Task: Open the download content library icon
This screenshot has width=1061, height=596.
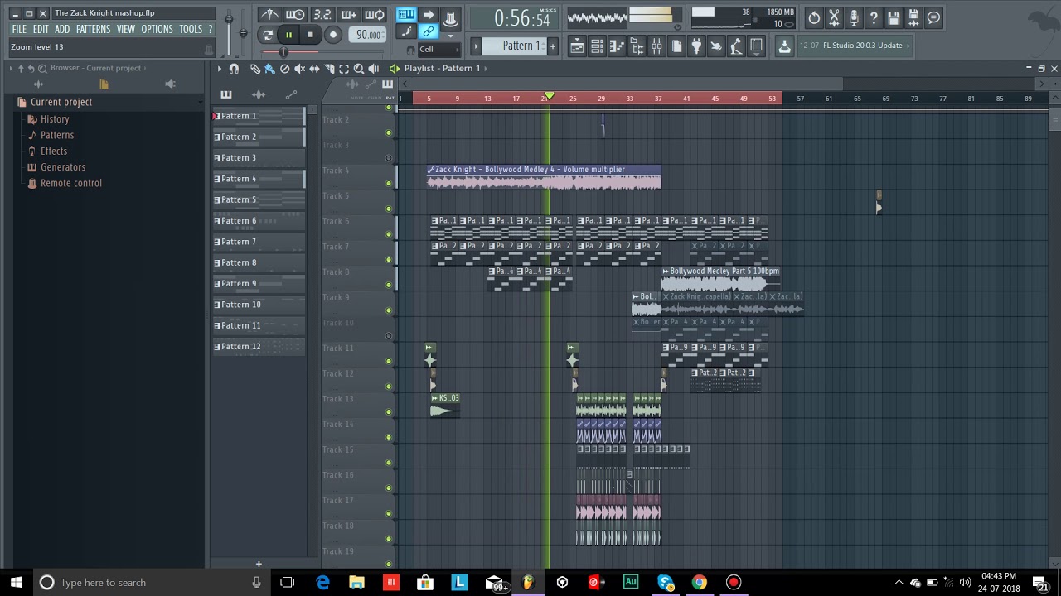Action: (x=784, y=46)
